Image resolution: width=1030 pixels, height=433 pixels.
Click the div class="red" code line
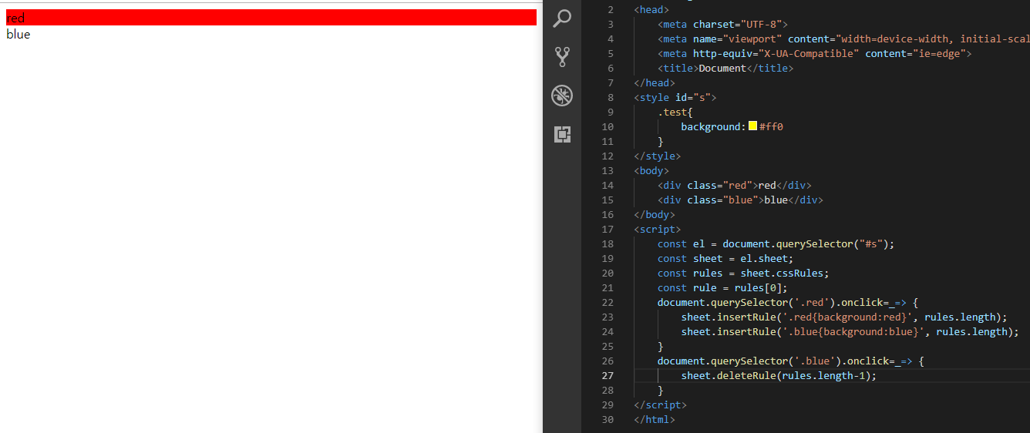(735, 186)
